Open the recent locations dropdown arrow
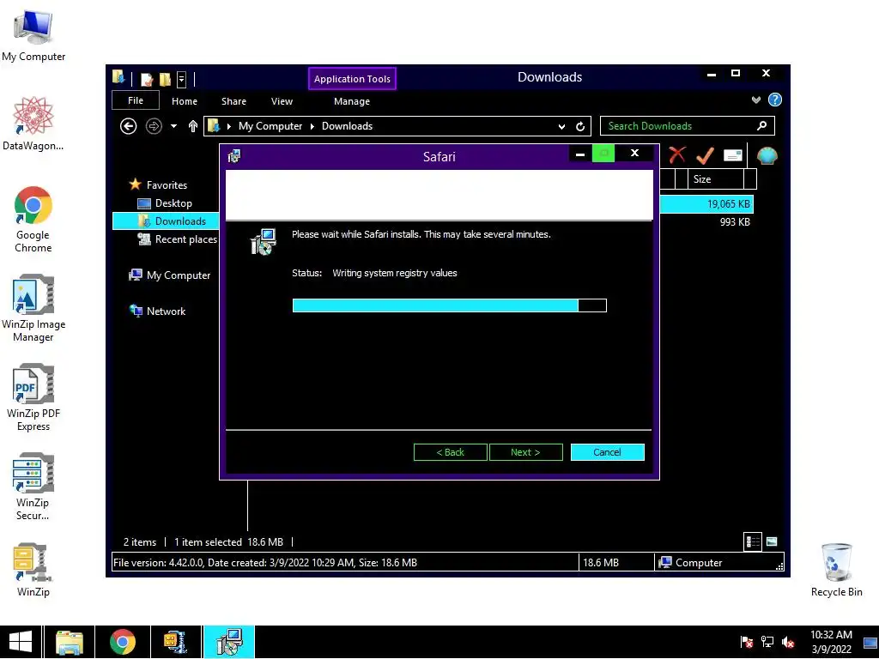Viewport: 879px width, 659px height. [173, 126]
